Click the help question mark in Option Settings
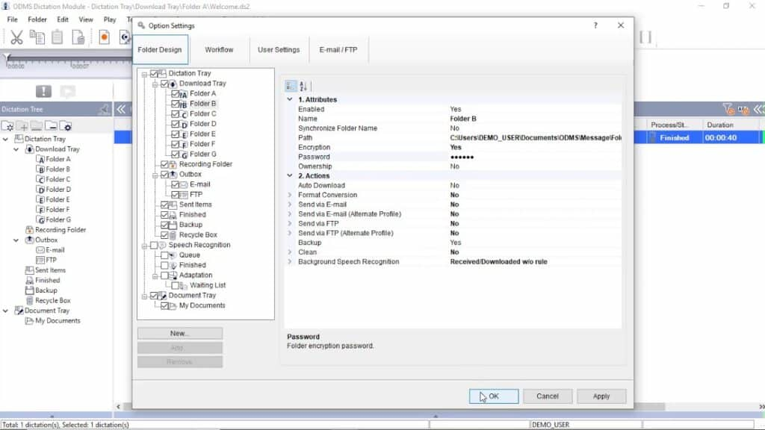The width and height of the screenshot is (765, 430). [x=595, y=25]
